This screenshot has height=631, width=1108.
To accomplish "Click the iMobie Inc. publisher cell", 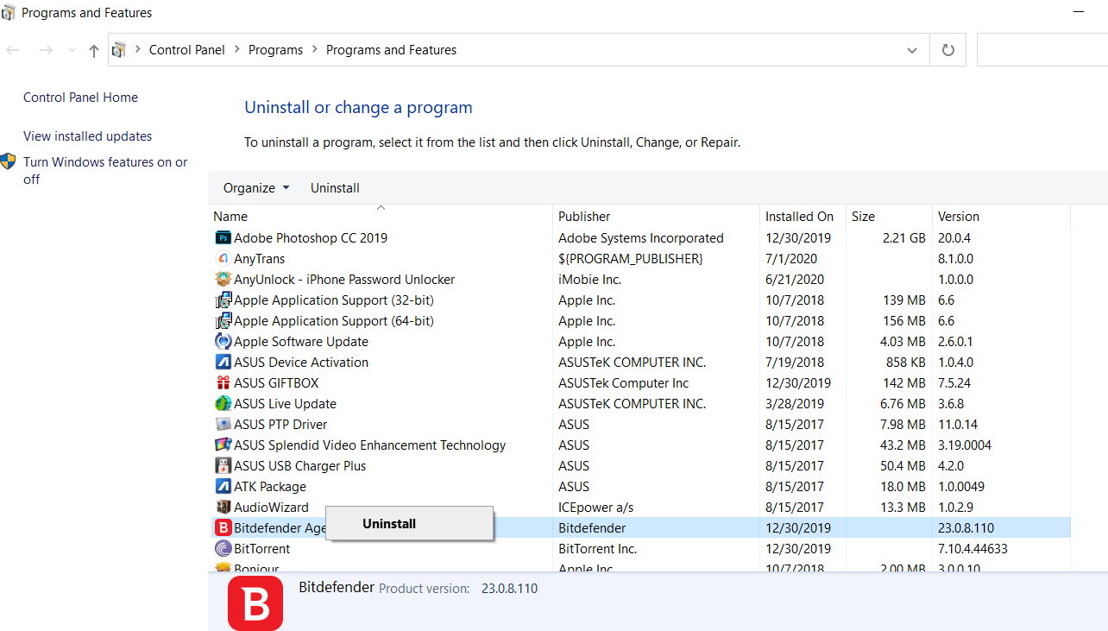I will pyautogui.click(x=589, y=280).
